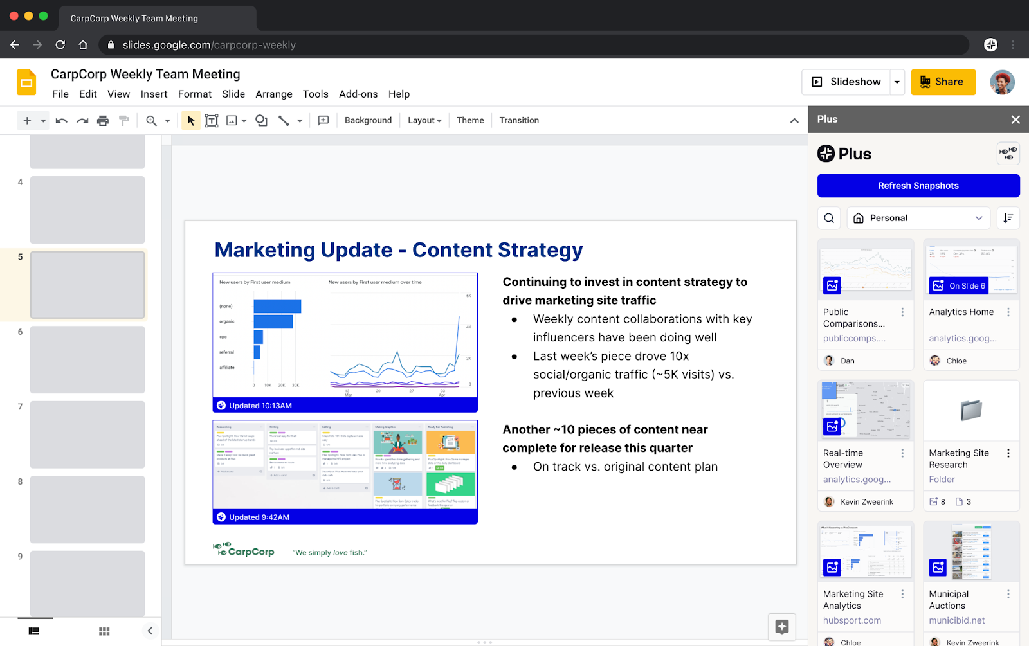Click the add comment icon
1029x646 pixels.
click(323, 121)
